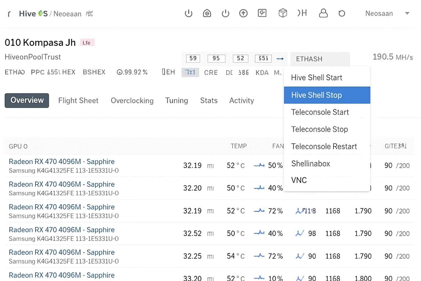421x281 pixels.
Task: Click the KDA label
Action: click(262, 72)
